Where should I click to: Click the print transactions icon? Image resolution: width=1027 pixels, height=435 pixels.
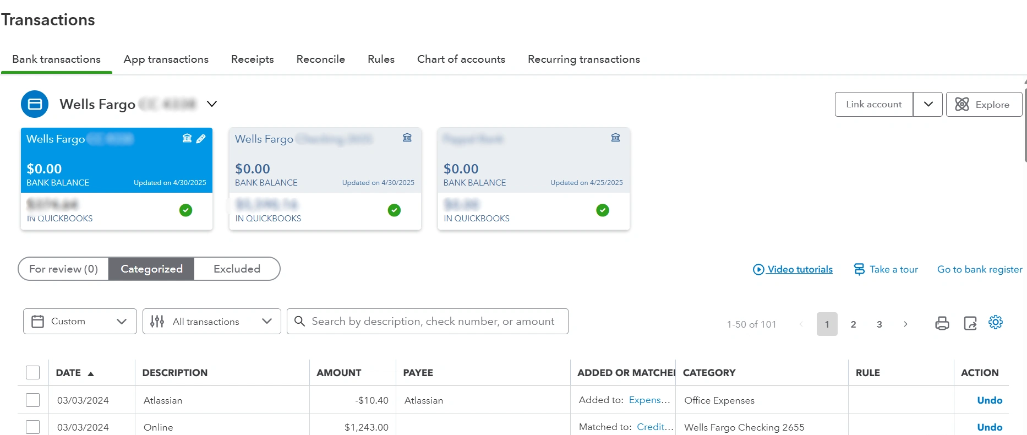coord(942,323)
